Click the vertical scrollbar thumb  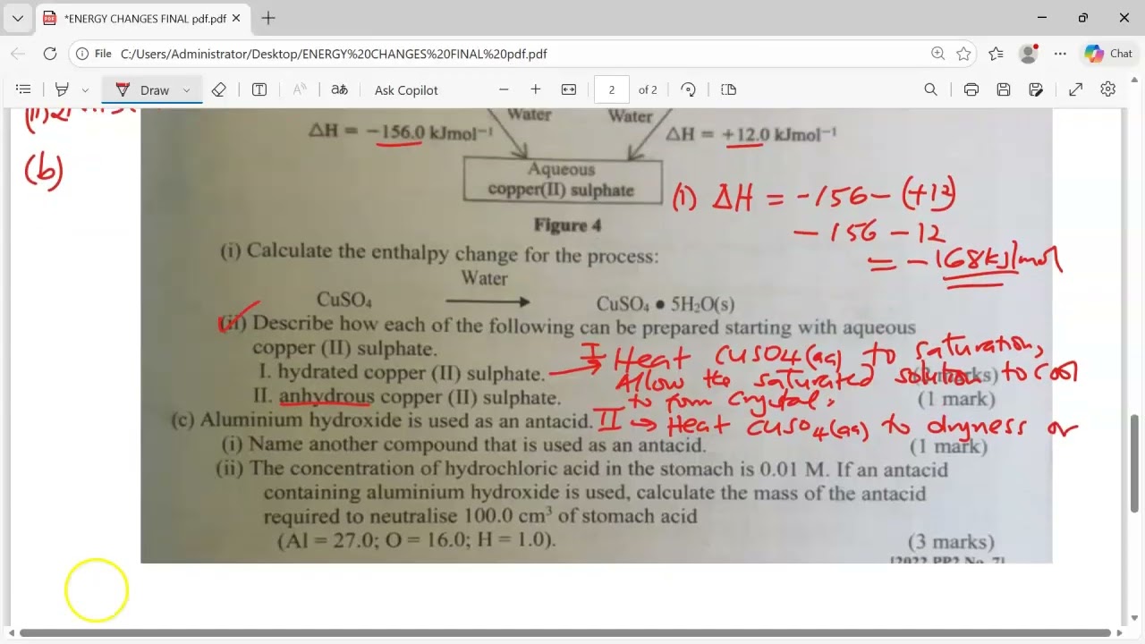coord(1135,463)
